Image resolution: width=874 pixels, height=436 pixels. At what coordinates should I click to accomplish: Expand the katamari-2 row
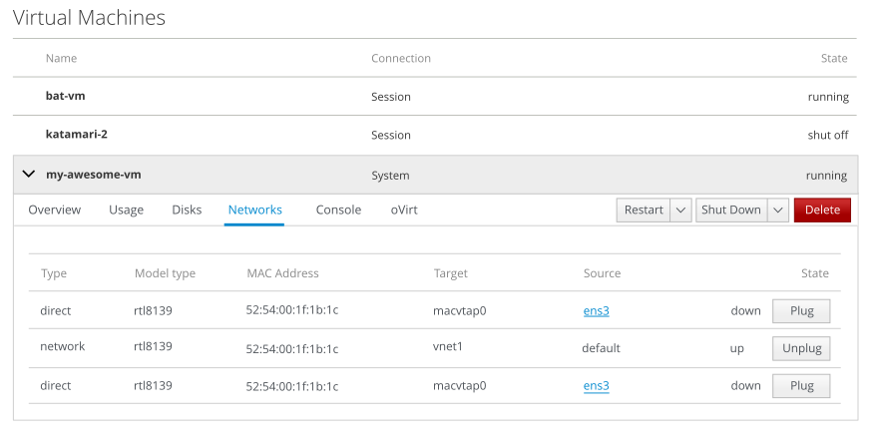tap(89, 135)
